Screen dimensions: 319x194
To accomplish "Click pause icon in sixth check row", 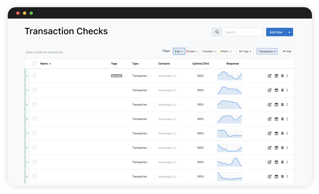I will tap(282, 148).
